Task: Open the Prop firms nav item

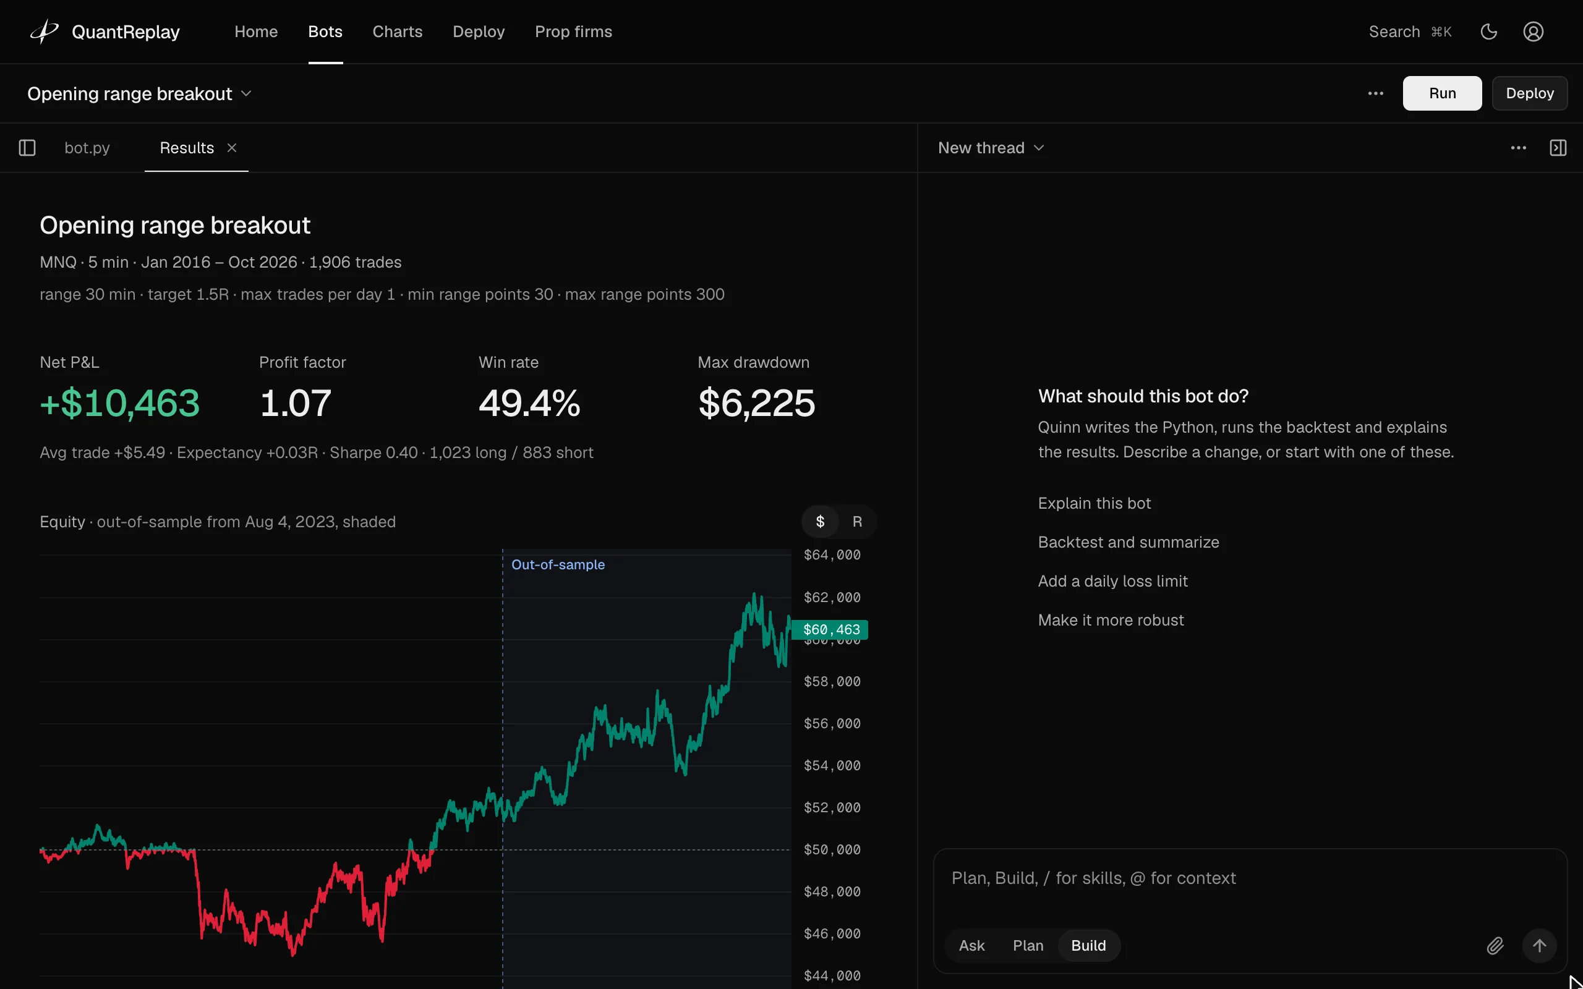Action: coord(573,32)
